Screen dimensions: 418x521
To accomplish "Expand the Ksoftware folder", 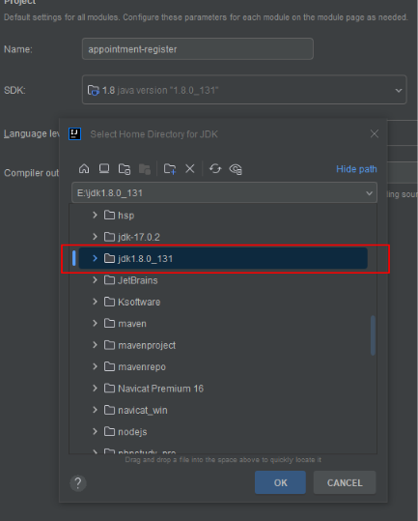I will (x=95, y=302).
